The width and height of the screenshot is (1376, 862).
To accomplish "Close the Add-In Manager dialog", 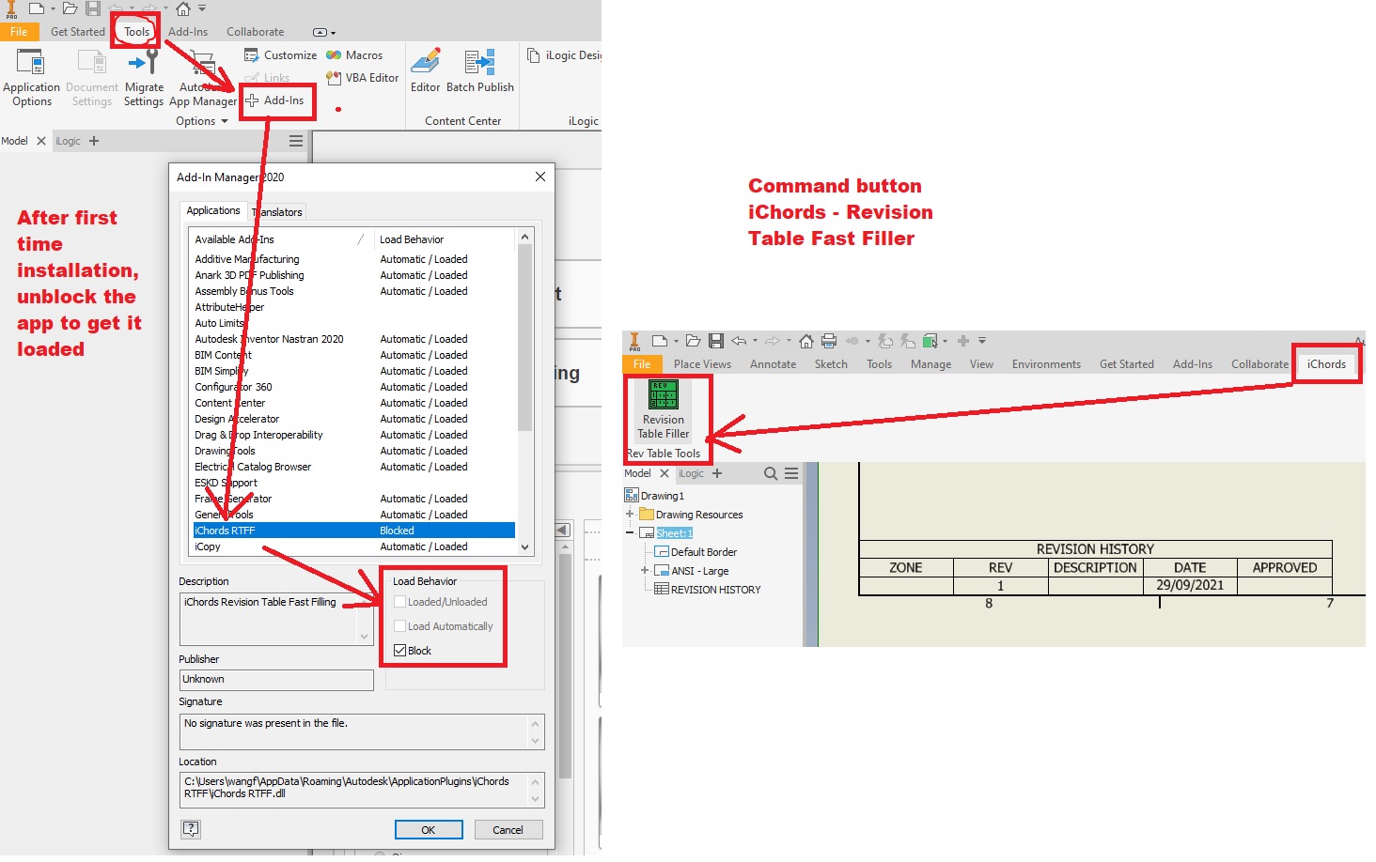I will (540, 177).
